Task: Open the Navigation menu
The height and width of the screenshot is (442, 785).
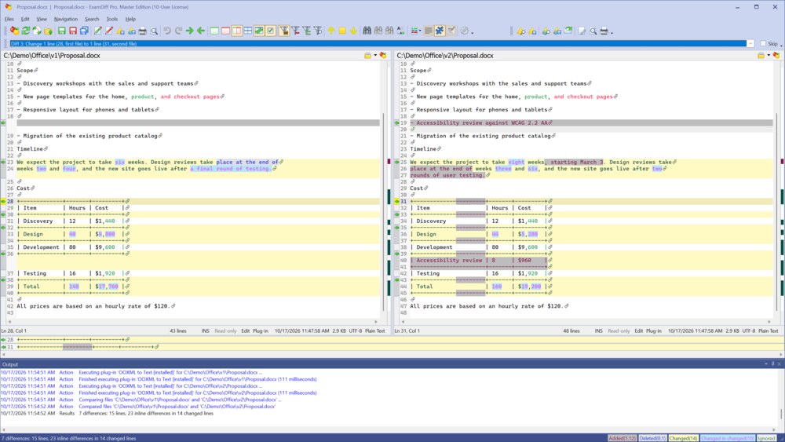Action: tap(66, 19)
